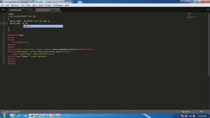Open the Edit menu

click(x=7, y=5)
